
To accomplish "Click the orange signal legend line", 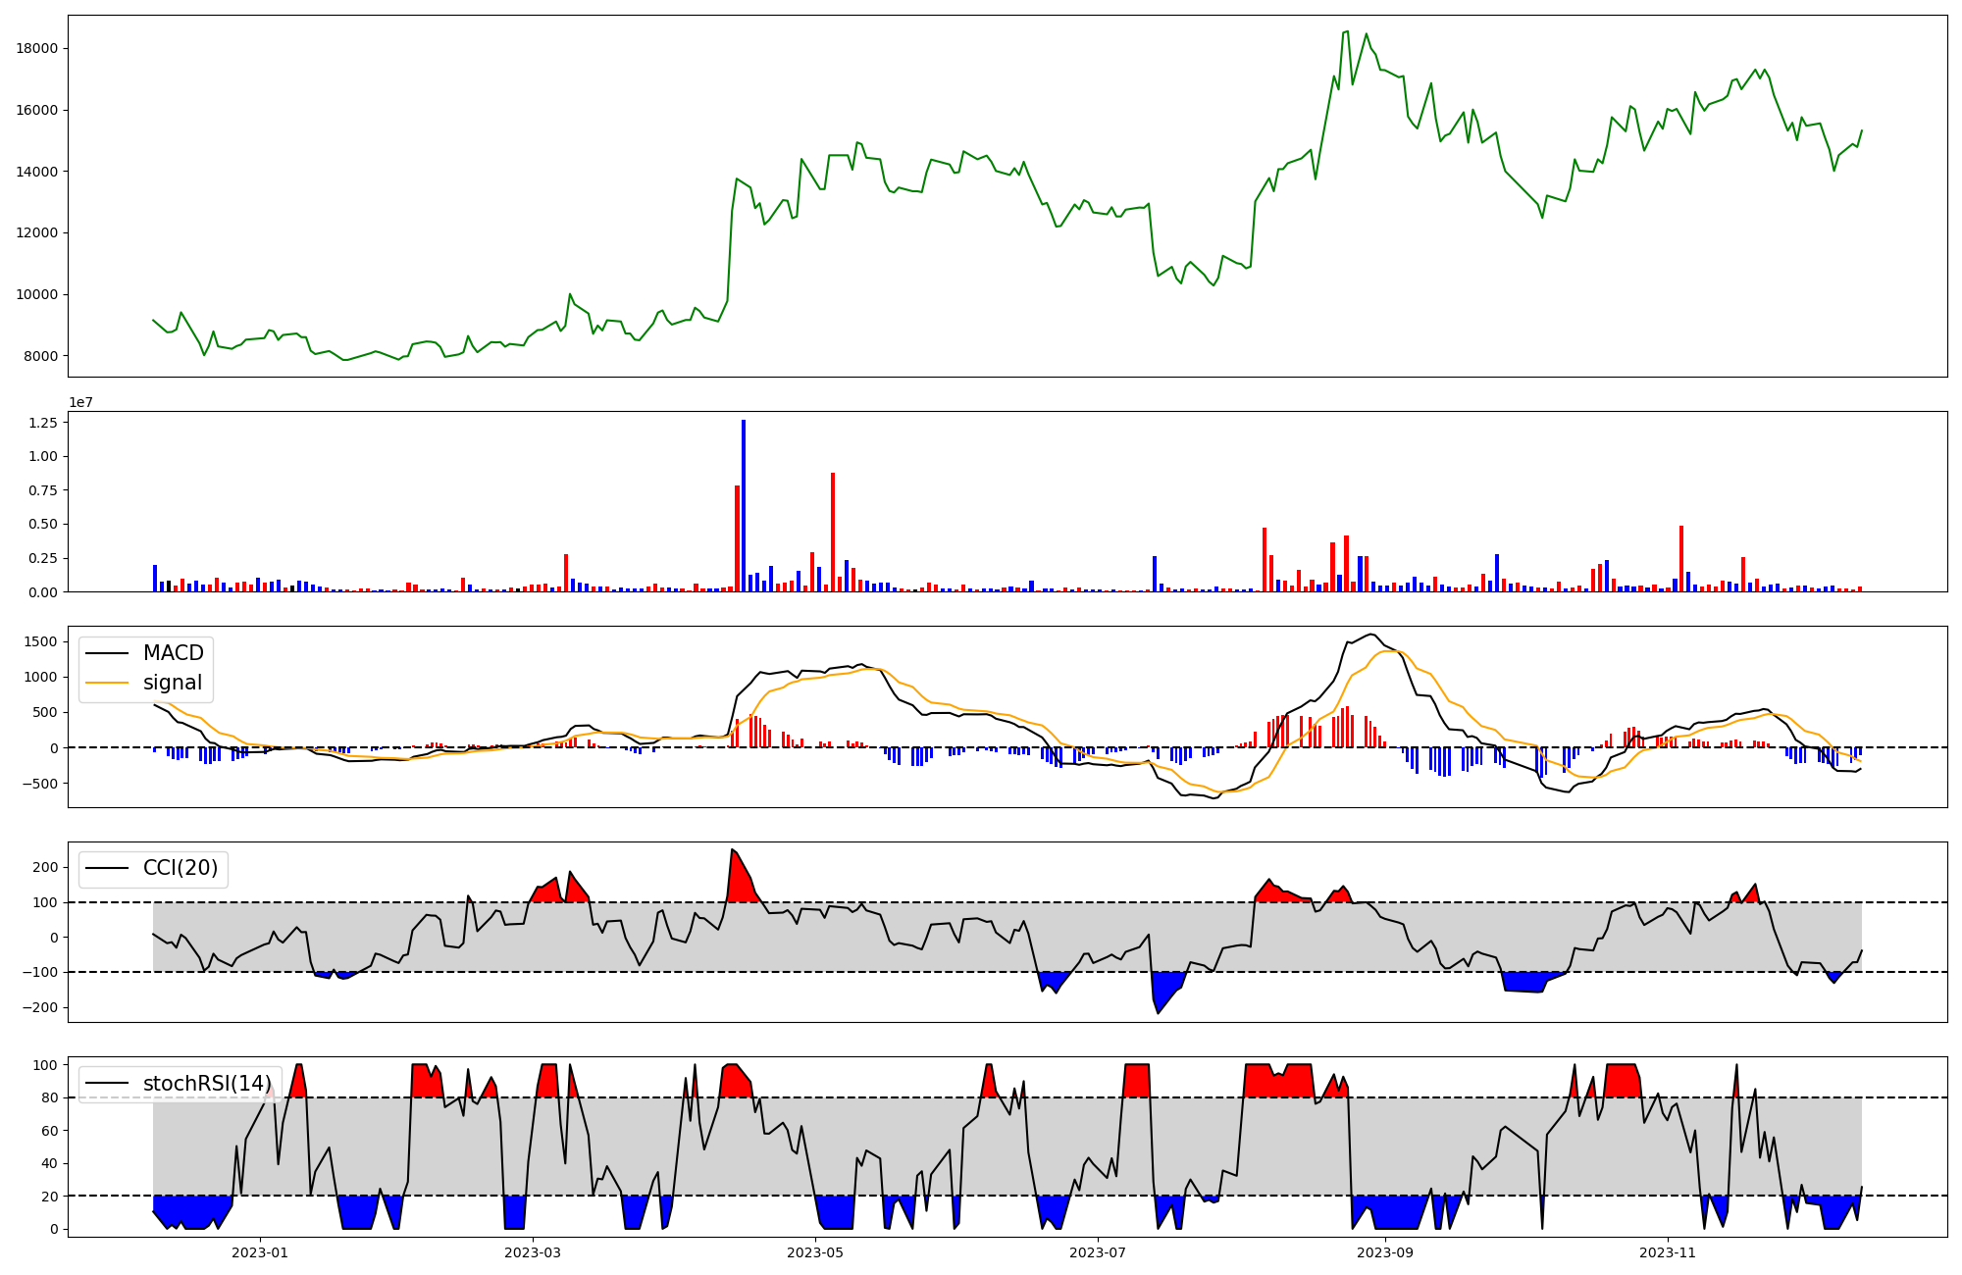I will [x=107, y=683].
